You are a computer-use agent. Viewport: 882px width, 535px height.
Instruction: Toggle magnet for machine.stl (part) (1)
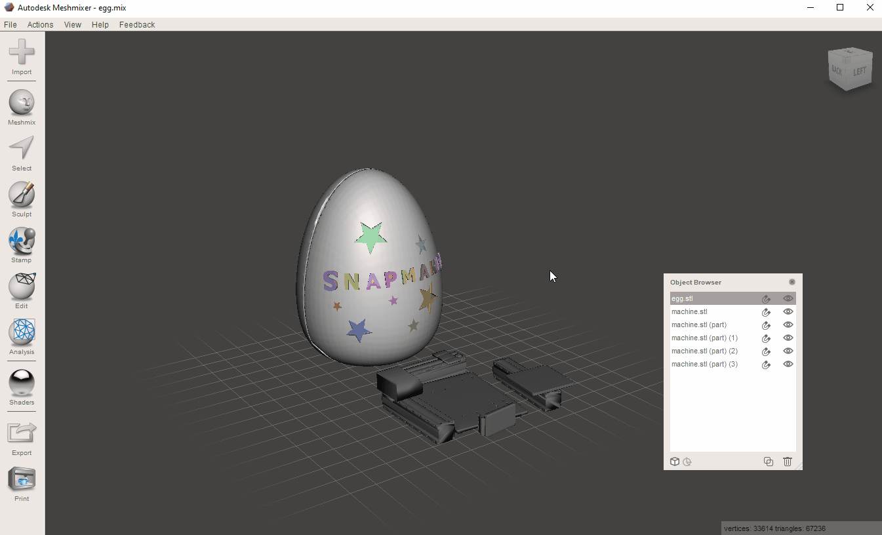(x=766, y=338)
